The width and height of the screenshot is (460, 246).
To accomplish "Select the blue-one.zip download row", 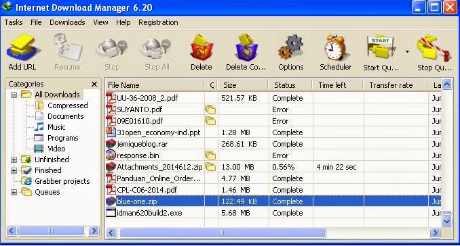I will (273, 201).
